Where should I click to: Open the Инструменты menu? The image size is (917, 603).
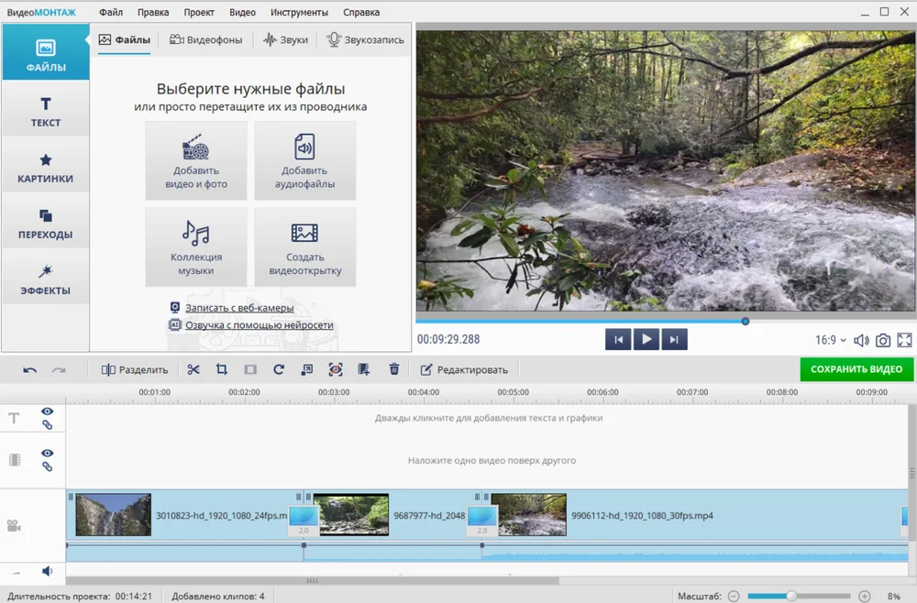click(x=299, y=13)
